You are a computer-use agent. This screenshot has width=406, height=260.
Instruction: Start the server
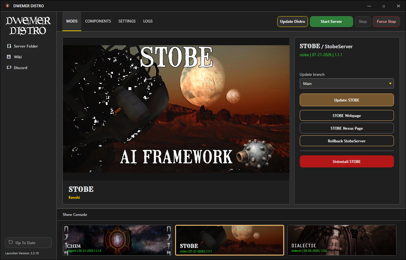(x=331, y=22)
